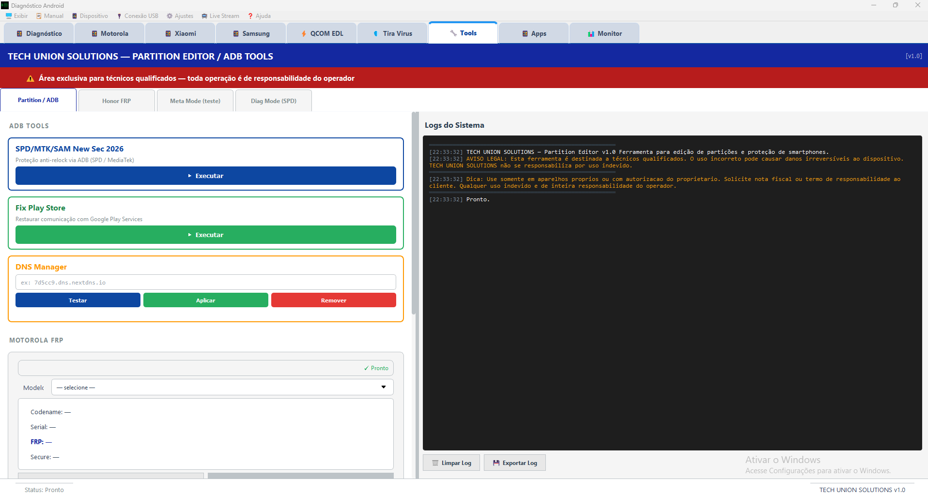Click the [v1.0] version label
The width and height of the screenshot is (928, 494).
(x=913, y=56)
